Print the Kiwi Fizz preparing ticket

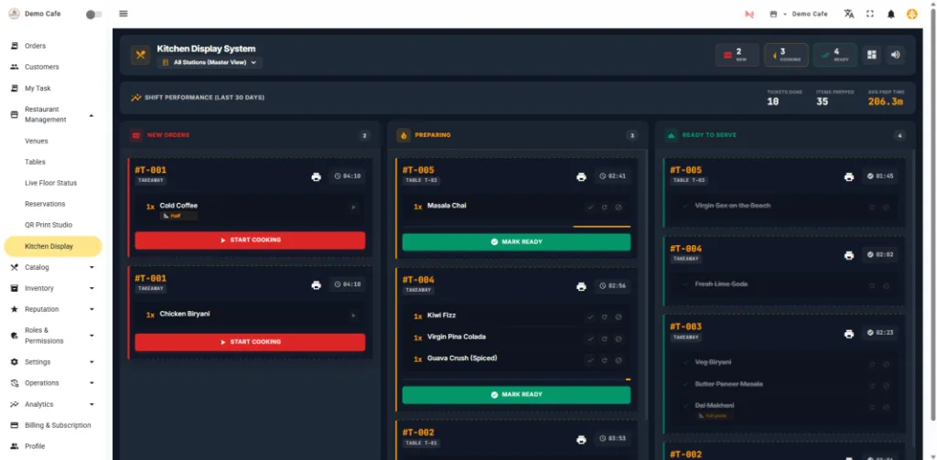click(581, 287)
